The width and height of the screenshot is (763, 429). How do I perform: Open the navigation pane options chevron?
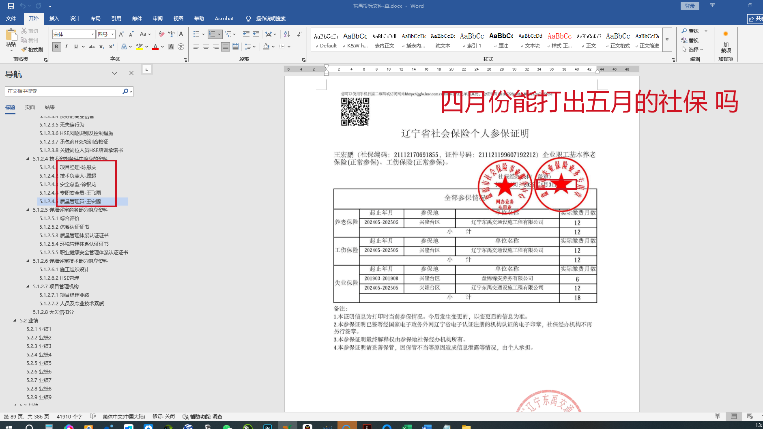[115, 73]
